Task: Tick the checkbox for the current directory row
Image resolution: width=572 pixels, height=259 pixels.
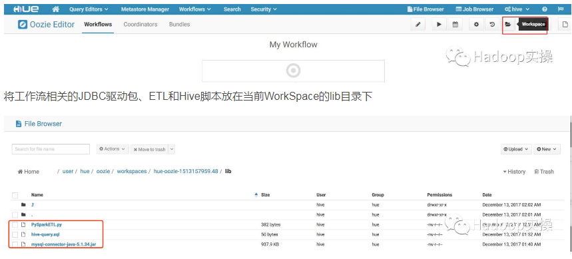Action: tap(15, 214)
